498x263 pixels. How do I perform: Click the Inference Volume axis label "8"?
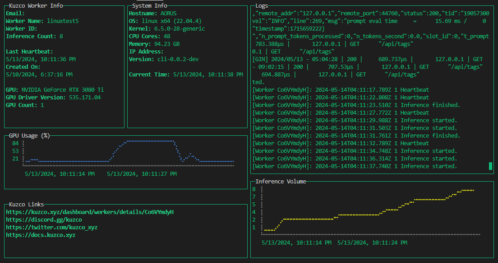[254, 189]
